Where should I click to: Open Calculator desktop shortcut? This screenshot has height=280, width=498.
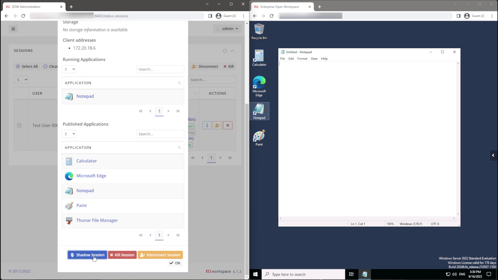(x=259, y=58)
